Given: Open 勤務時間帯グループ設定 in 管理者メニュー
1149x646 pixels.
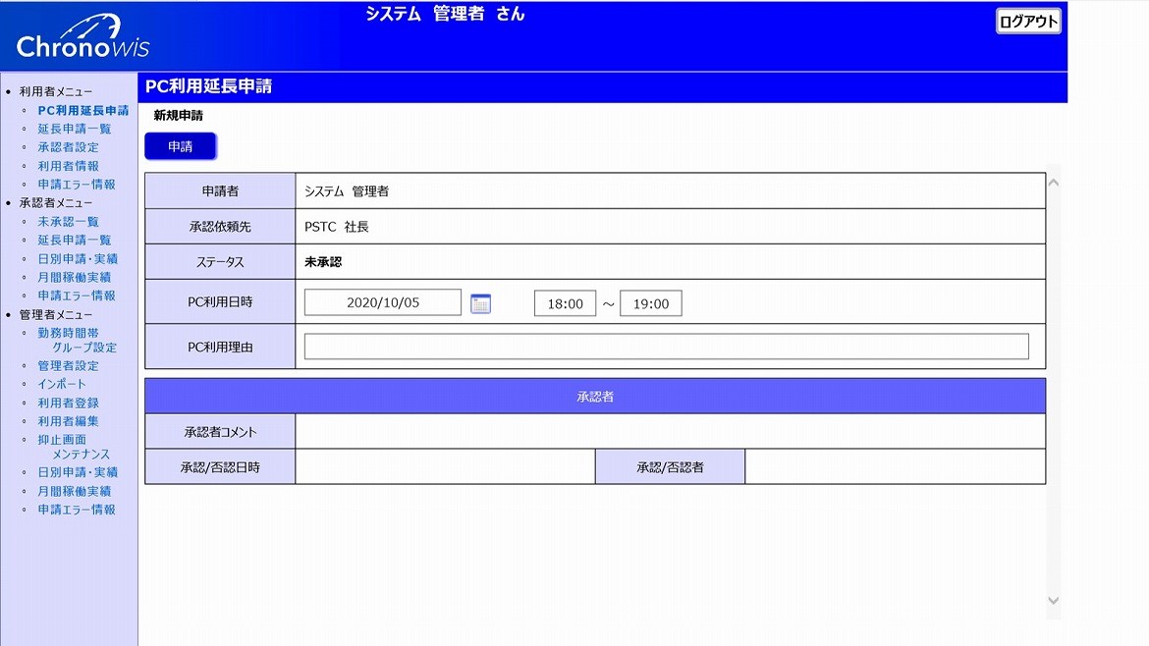Looking at the screenshot, I should (x=77, y=340).
